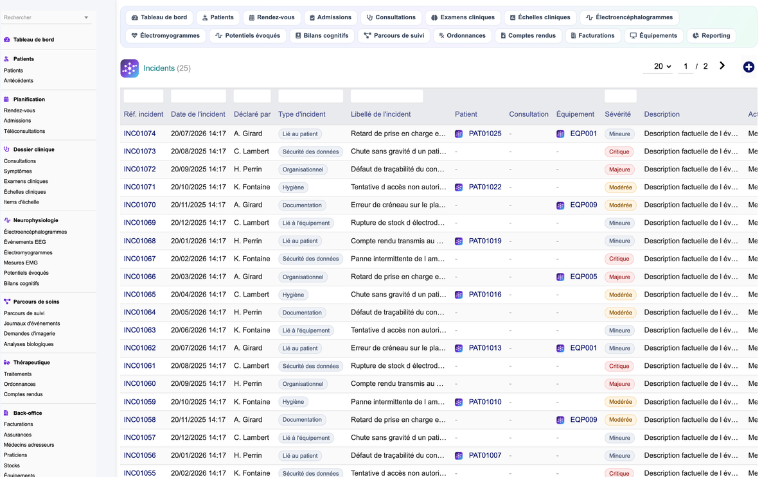Image resolution: width=771 pixels, height=477 pixels.
Task: Open Antécédents in sidebar
Action: tap(19, 81)
